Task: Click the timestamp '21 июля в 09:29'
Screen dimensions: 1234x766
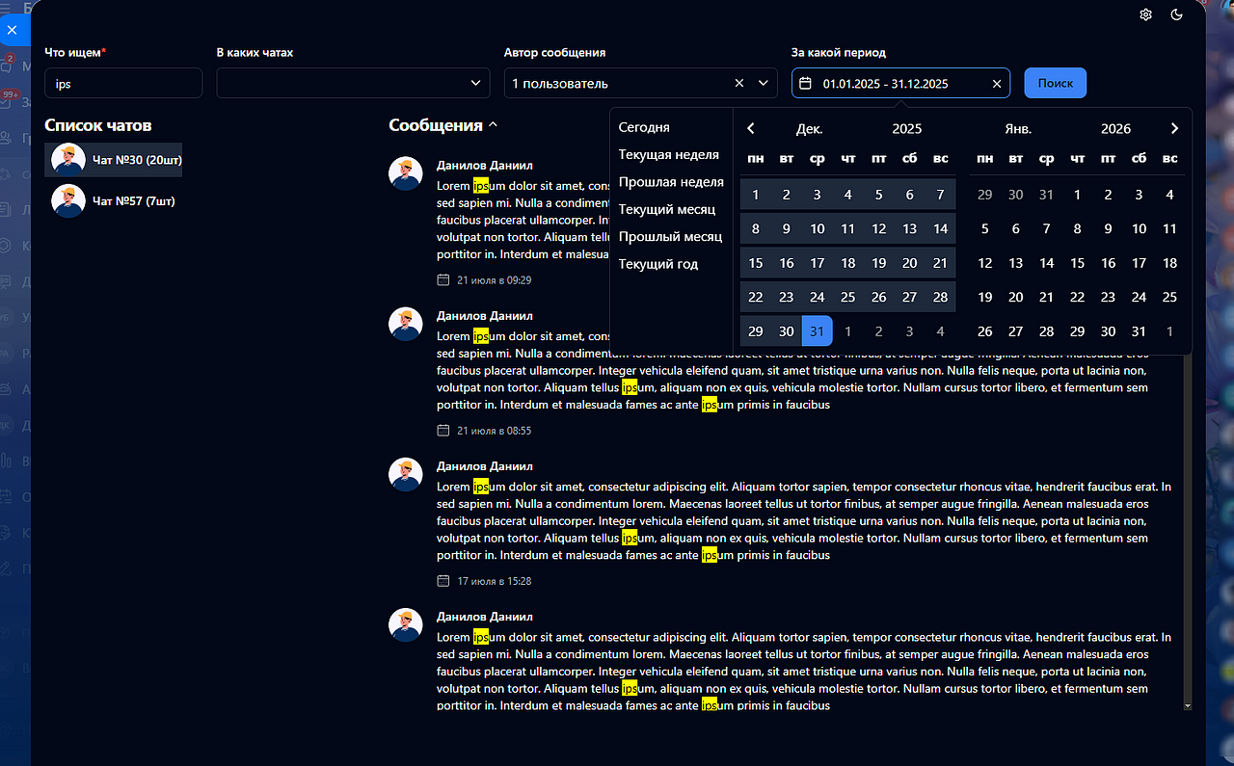Action: click(495, 280)
